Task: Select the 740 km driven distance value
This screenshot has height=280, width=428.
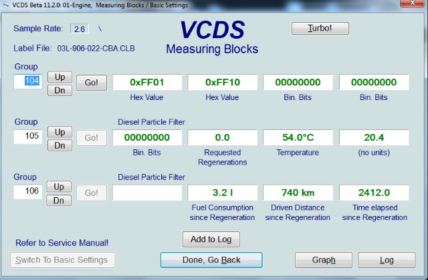Action: (x=298, y=193)
